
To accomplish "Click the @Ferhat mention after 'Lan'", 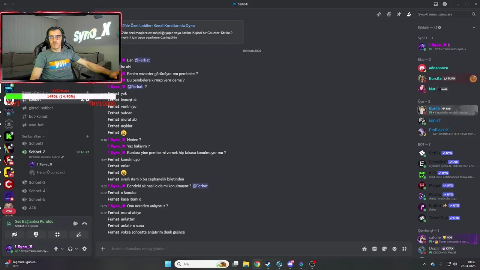I will point(142,60).
